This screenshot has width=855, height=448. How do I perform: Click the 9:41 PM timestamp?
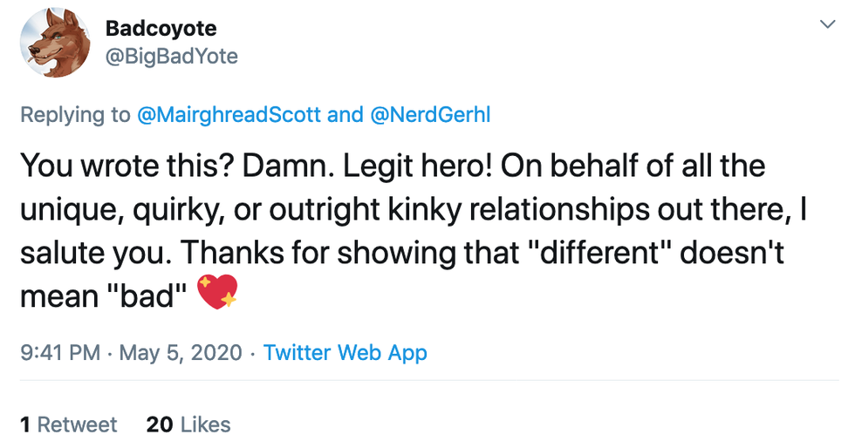point(59,353)
